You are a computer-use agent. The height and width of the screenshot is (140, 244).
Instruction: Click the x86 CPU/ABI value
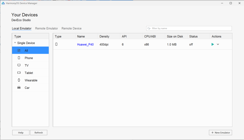(x=146, y=45)
